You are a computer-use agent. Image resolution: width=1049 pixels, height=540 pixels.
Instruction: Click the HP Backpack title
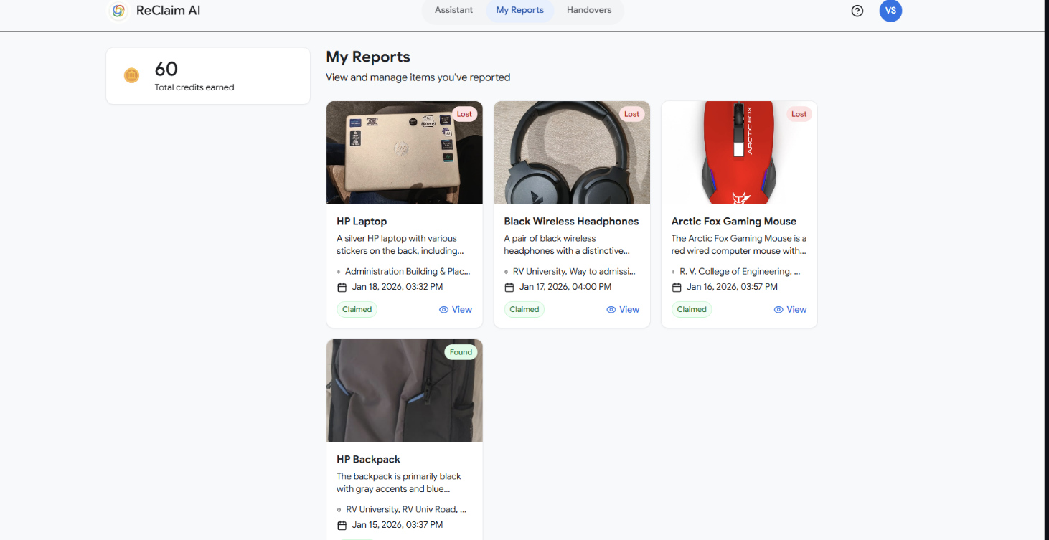click(x=368, y=460)
